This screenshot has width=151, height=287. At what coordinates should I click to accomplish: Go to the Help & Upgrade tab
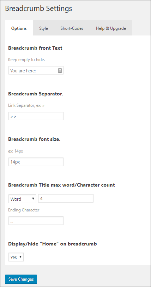pyautogui.click(x=111, y=28)
